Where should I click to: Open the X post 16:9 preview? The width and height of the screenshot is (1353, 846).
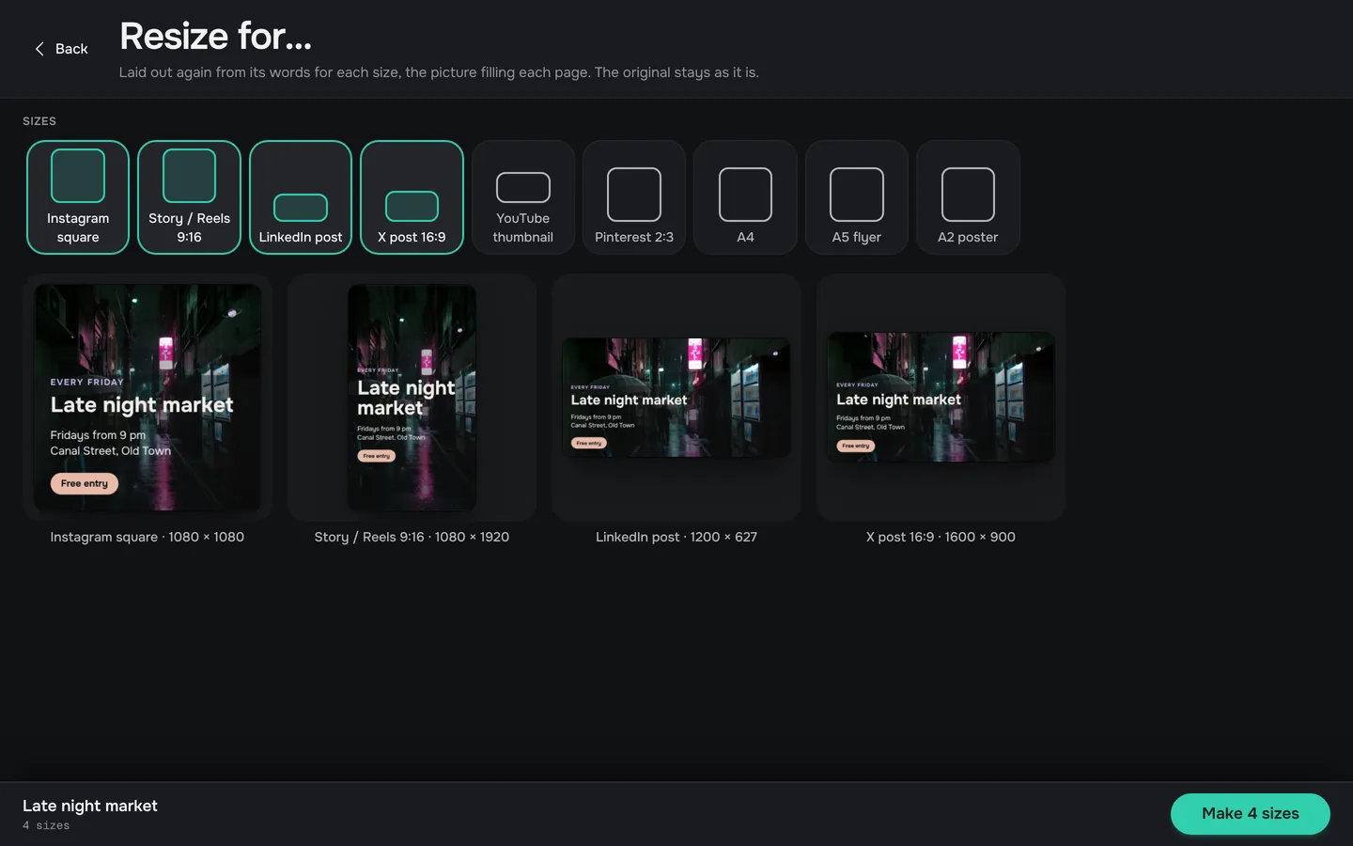pyautogui.click(x=941, y=397)
